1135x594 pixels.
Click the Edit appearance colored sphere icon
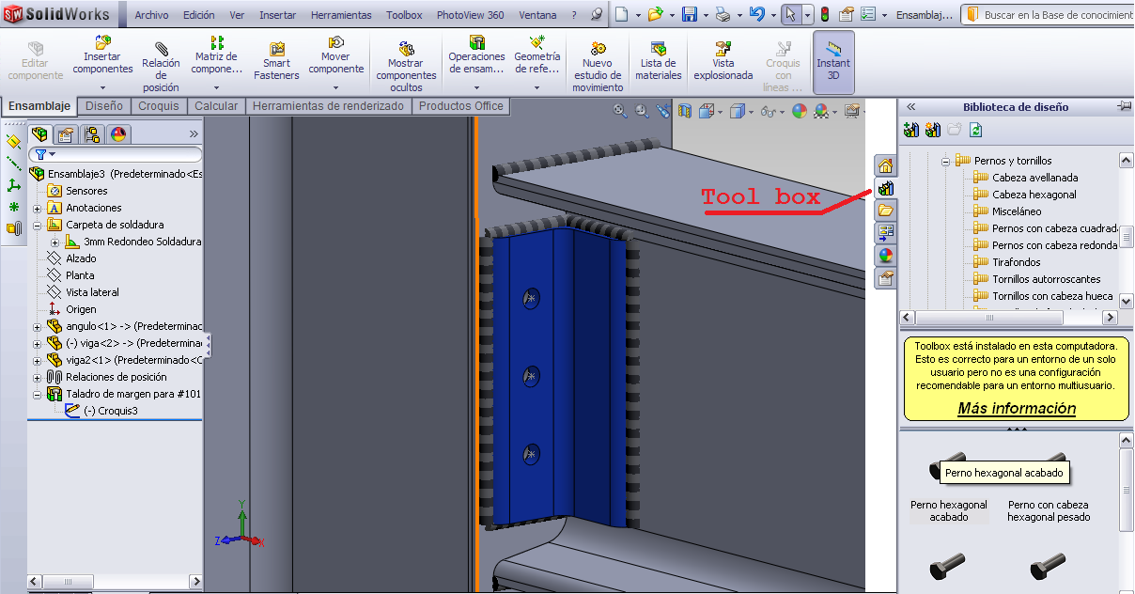coord(799,111)
